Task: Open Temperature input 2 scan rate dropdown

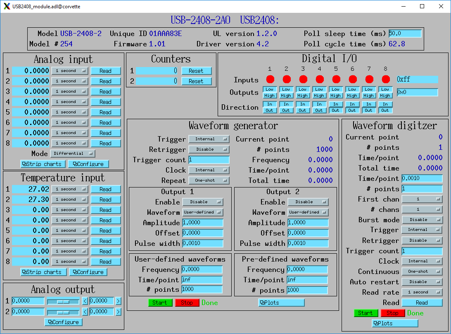Action: pyautogui.click(x=70, y=199)
